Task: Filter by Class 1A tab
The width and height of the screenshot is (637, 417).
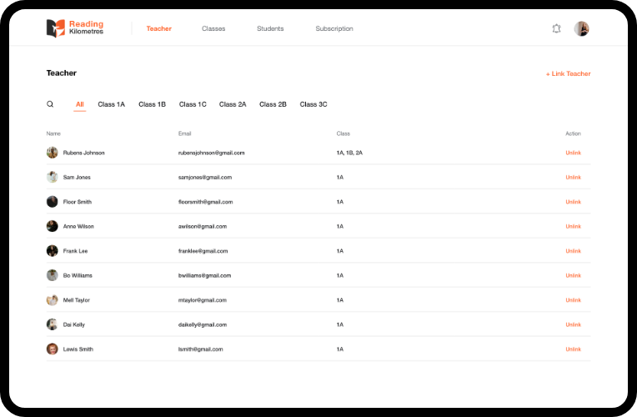Action: pyautogui.click(x=112, y=104)
